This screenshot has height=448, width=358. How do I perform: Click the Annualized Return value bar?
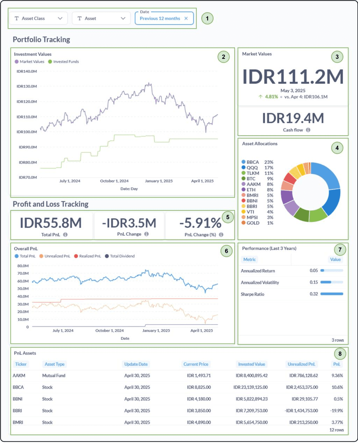click(332, 270)
